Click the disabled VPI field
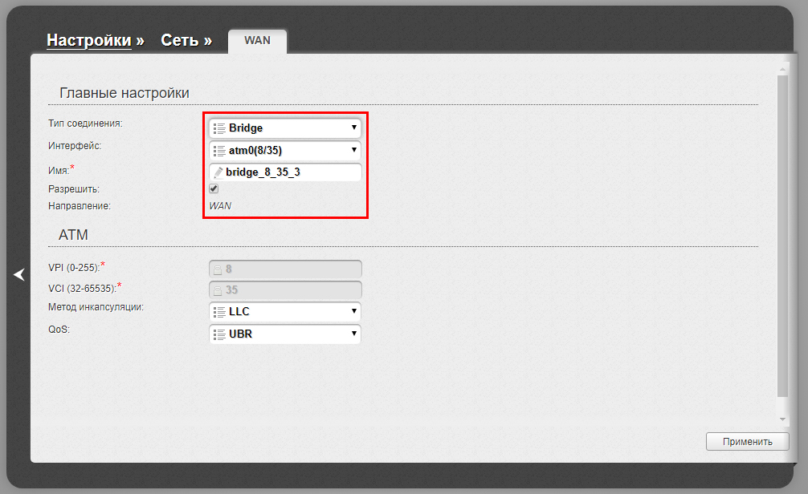This screenshot has width=808, height=494. click(285, 269)
